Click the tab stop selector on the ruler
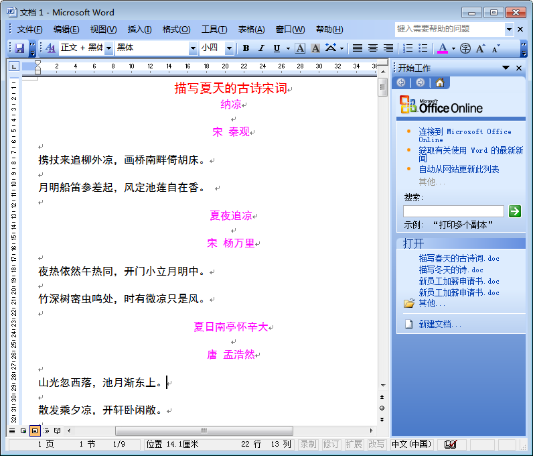 13,66
